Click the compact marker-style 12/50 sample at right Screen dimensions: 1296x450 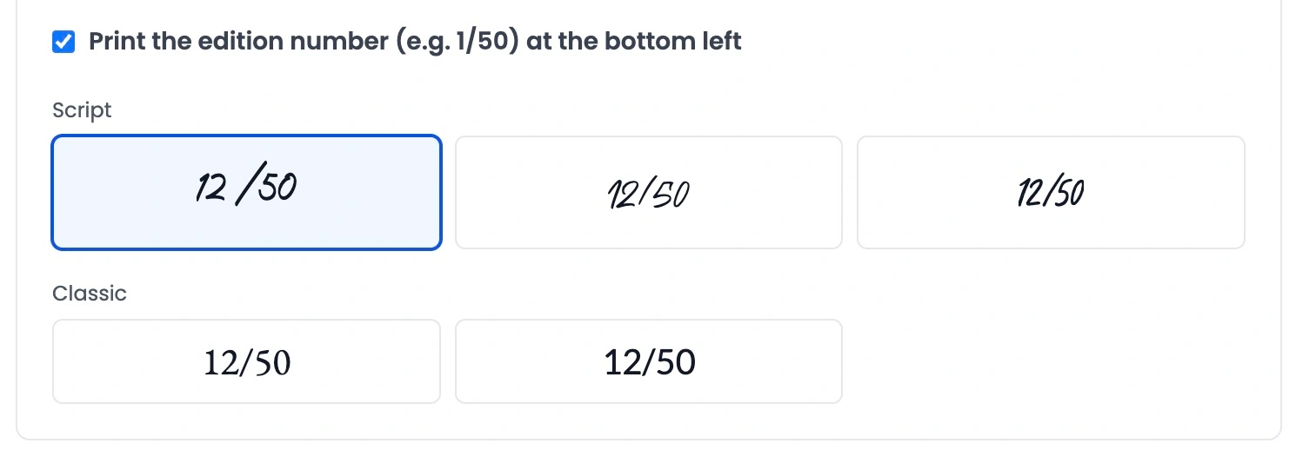1051,193
